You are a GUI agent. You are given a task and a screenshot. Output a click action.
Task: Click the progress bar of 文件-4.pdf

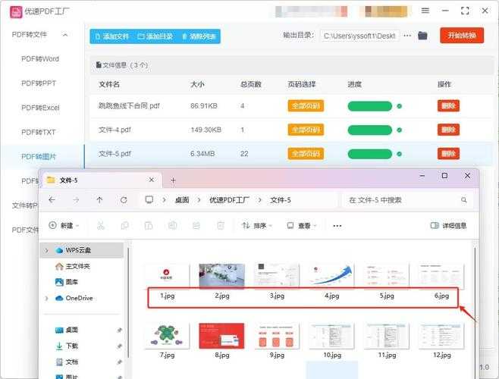tap(370, 130)
